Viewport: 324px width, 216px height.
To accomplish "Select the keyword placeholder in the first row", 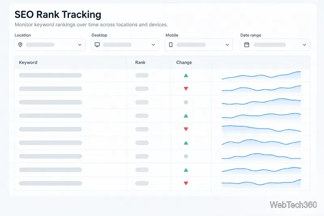I will [50, 75].
